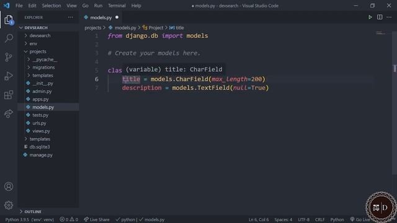This screenshot has width=397, height=223.
Task: Click the editor minimap
Action: click(x=380, y=33)
